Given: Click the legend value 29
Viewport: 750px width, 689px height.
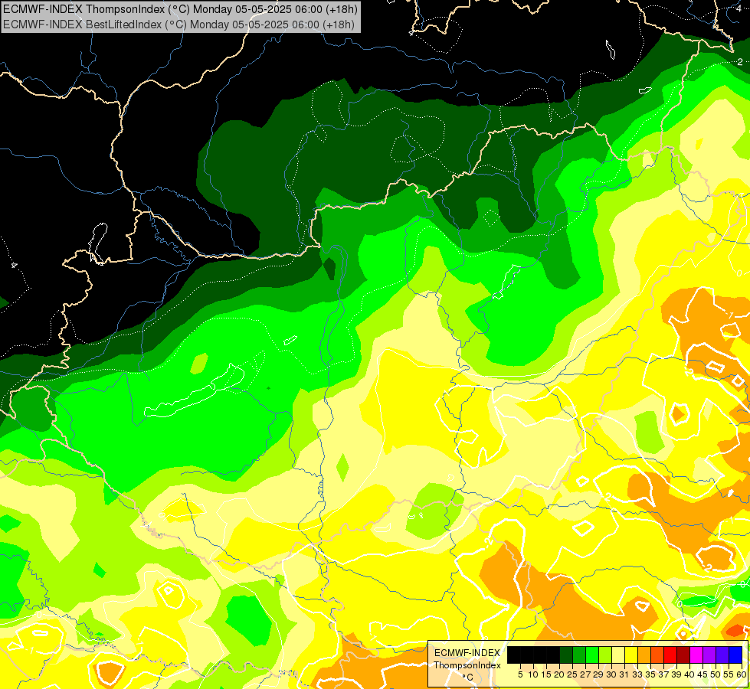Looking at the screenshot, I should coord(598,674).
